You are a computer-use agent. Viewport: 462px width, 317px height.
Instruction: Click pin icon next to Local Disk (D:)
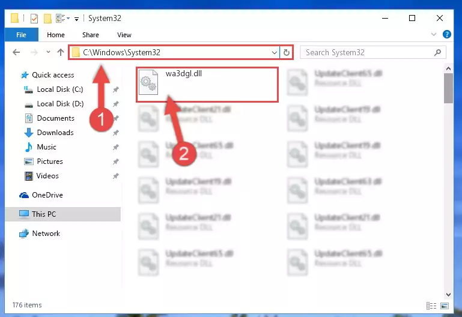pyautogui.click(x=116, y=104)
